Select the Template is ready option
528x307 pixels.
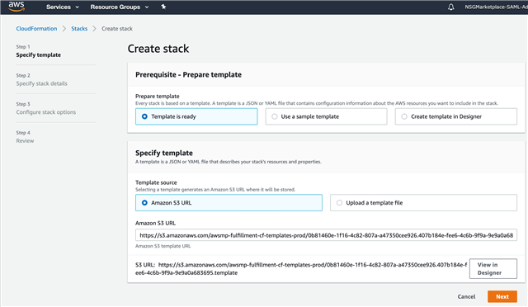[196, 116]
